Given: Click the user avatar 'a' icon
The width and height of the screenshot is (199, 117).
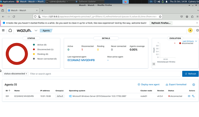Looking at the screenshot, I should pos(190,30).
